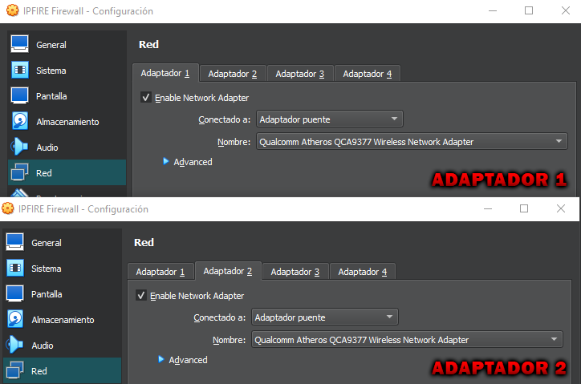Click Red network icon in bottom window
The width and height of the screenshot is (581, 384).
14,370
